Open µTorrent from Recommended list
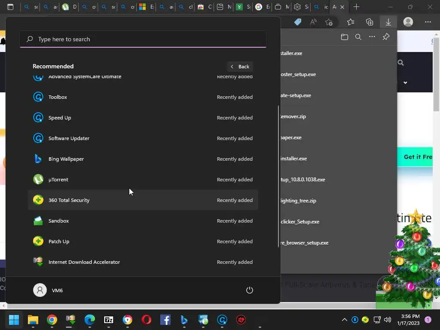This screenshot has width=440, height=330. 143,180
